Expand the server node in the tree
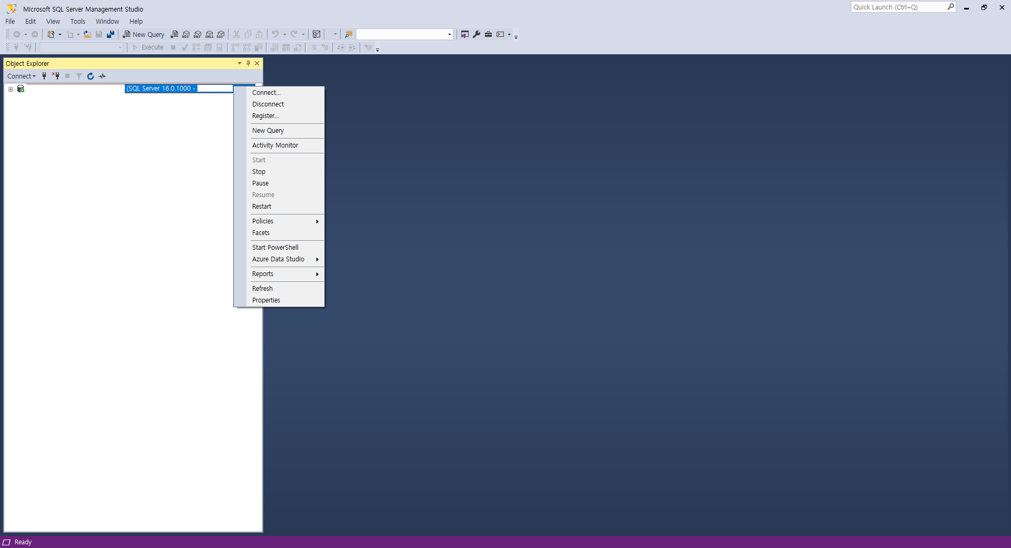Screen dimensions: 1011x548 pyautogui.click(x=11, y=89)
